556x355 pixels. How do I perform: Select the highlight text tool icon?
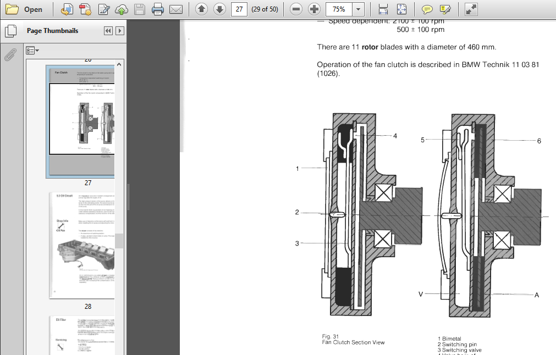pos(445,9)
